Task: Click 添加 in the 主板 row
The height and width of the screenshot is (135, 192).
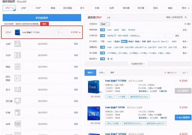Action: tap(76, 44)
